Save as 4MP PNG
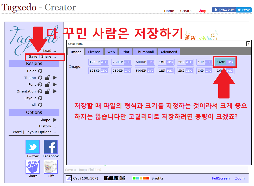 tap(205, 71)
